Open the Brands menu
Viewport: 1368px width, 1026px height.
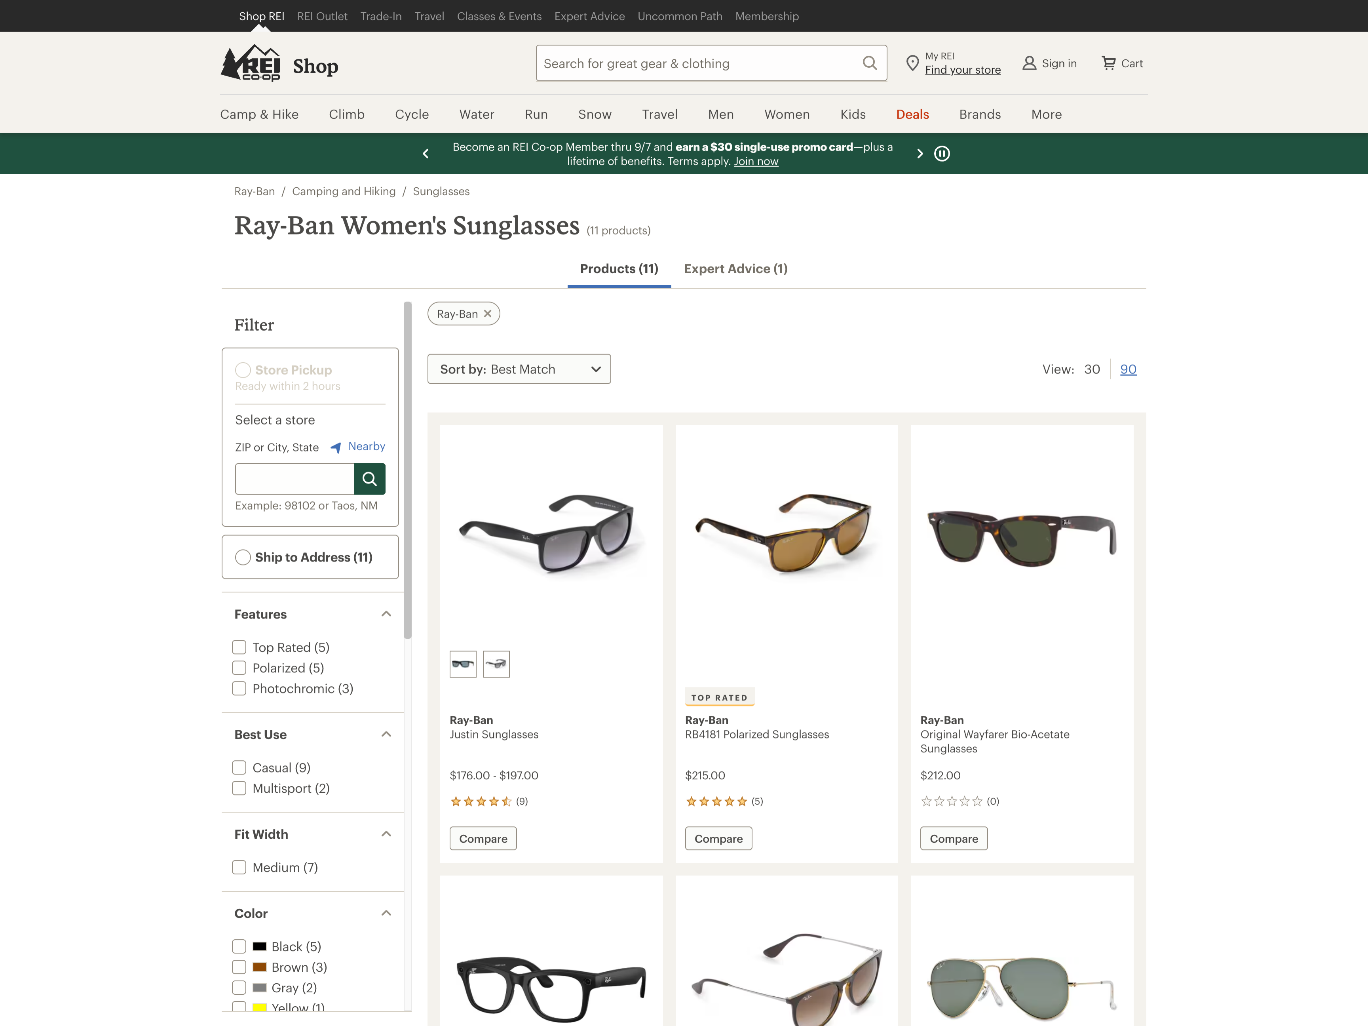coord(980,114)
